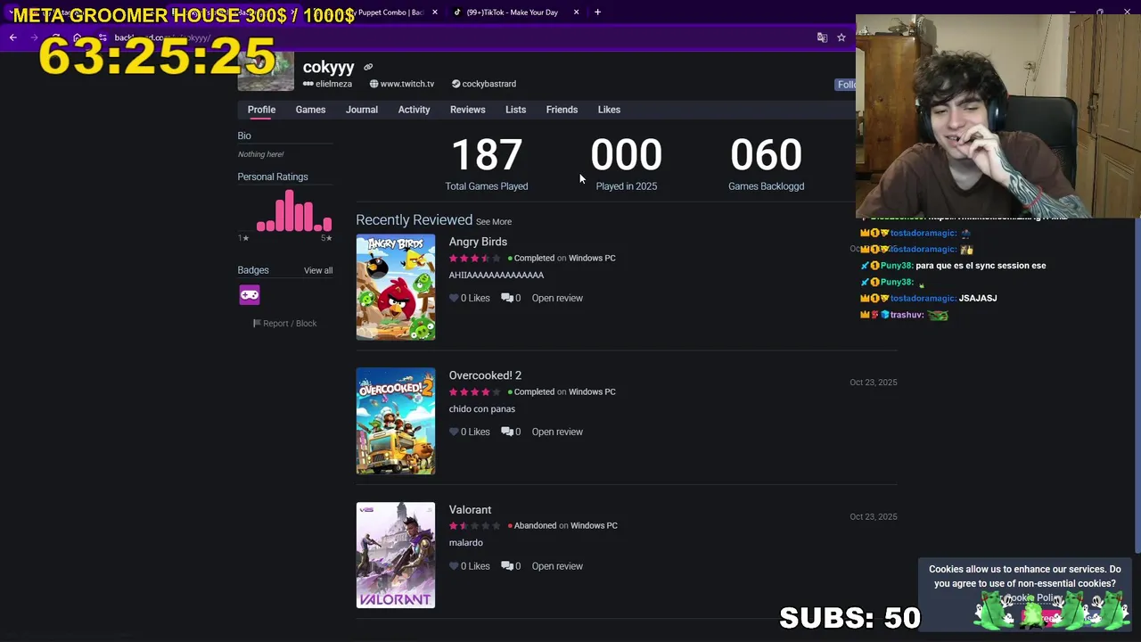Click the Valorant title link

click(x=470, y=510)
